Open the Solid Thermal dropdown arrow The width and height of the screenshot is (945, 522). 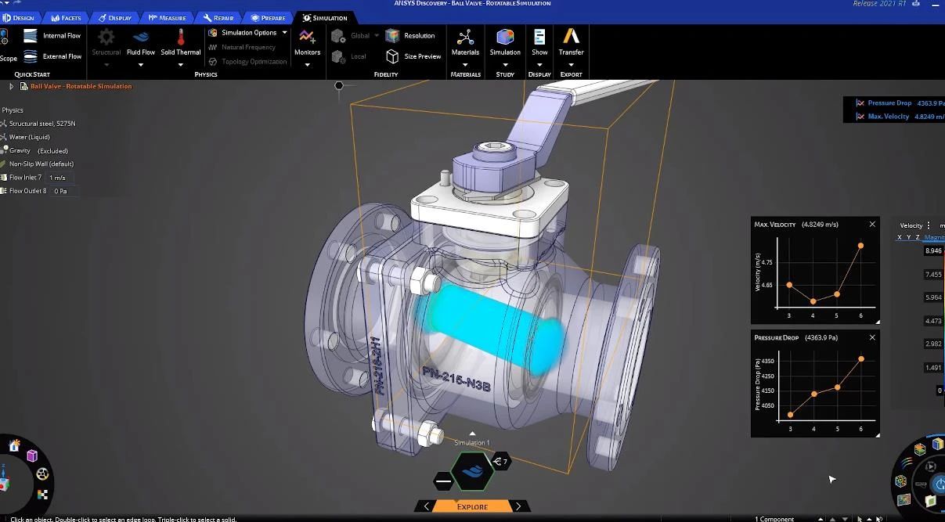(x=181, y=65)
